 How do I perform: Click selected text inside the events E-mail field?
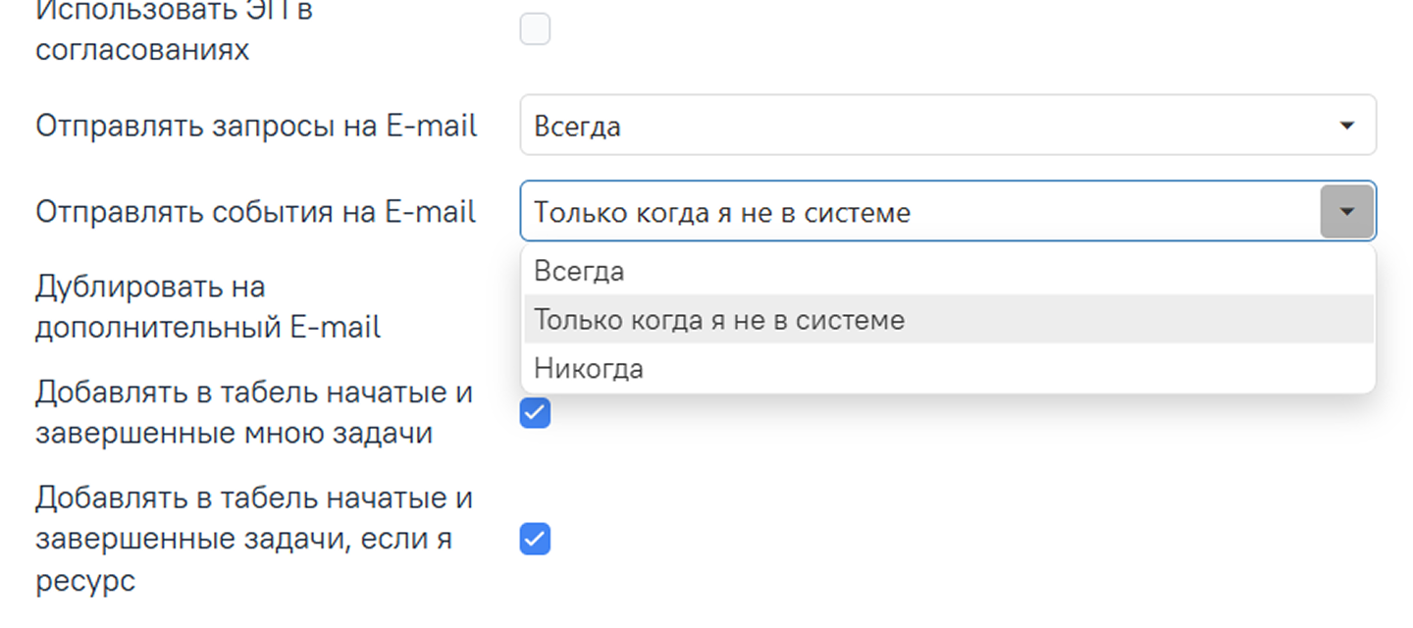[x=722, y=213]
